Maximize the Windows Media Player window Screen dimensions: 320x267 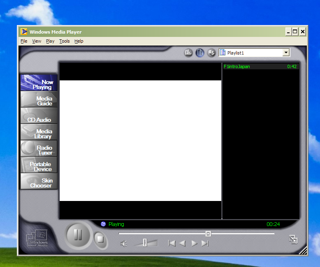295,32
